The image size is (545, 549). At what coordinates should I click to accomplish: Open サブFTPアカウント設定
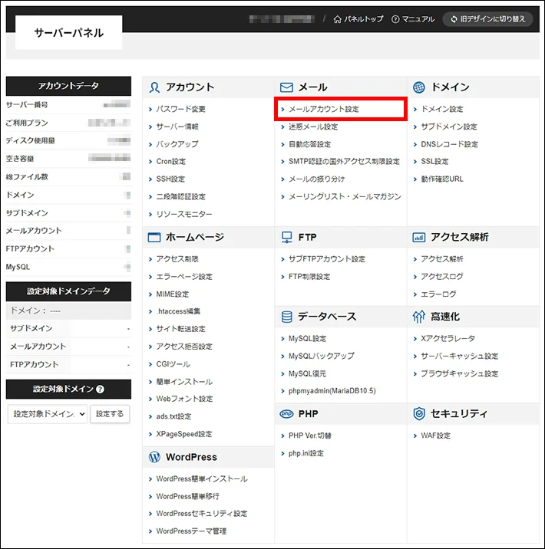click(327, 259)
